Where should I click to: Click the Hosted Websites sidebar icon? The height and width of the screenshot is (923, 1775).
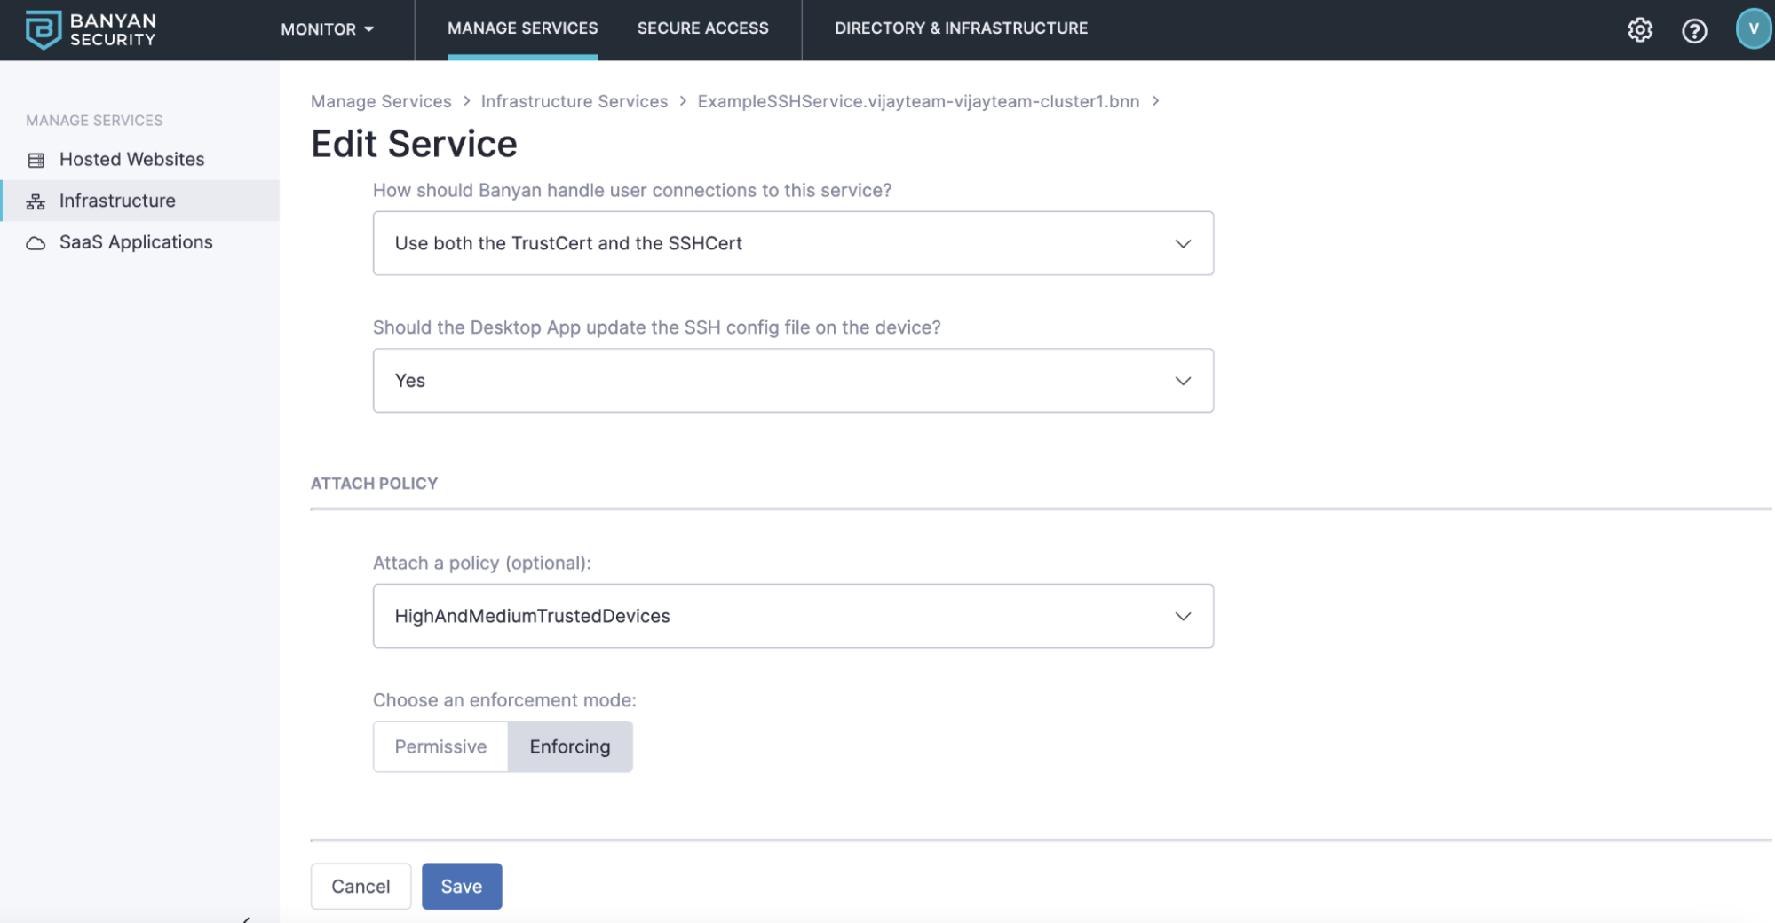[36, 160]
